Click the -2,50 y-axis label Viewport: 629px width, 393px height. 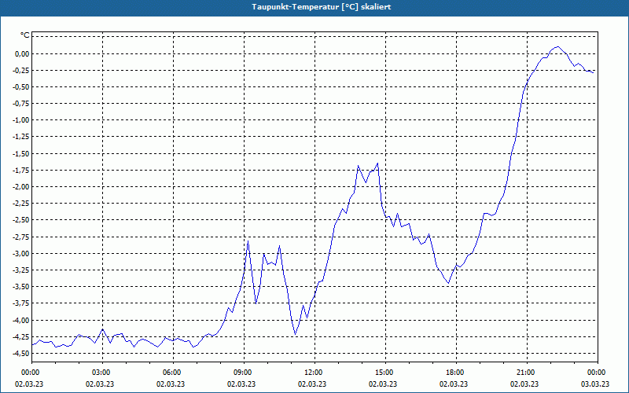click(21, 220)
